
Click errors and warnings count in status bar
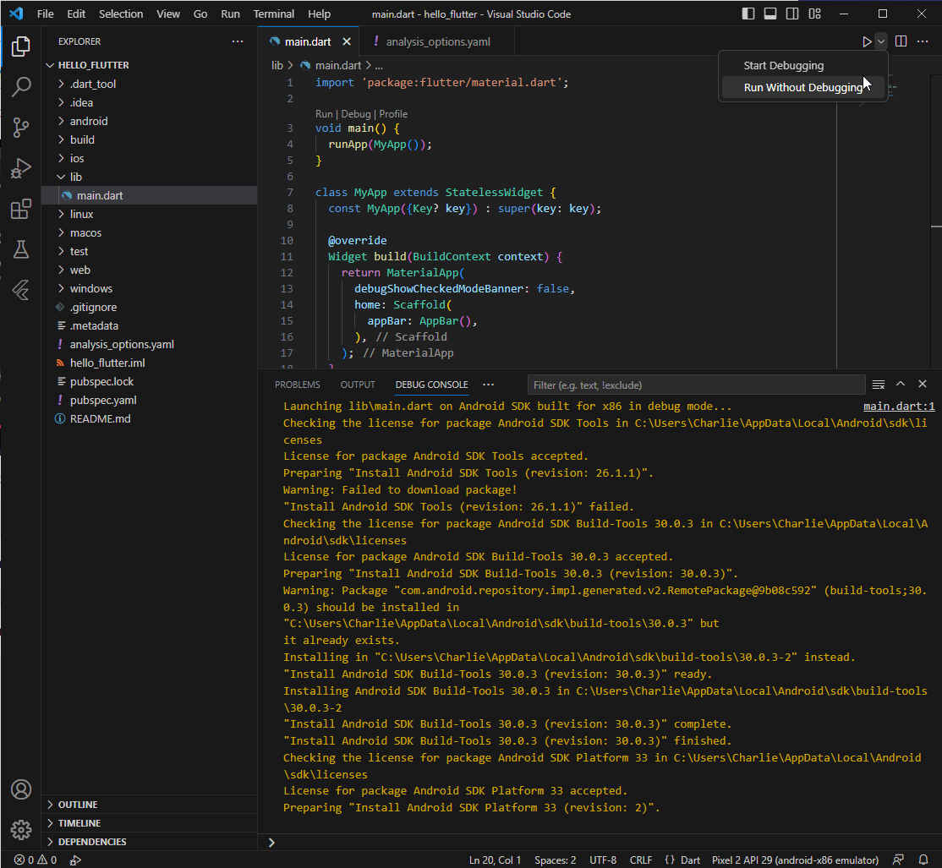[36, 860]
